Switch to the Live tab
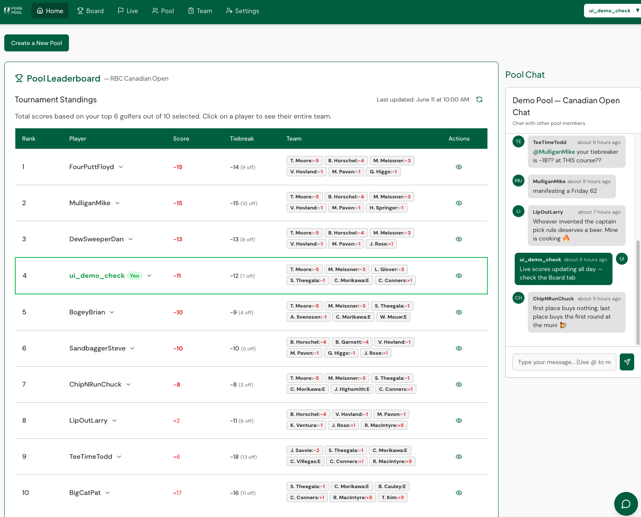The image size is (641, 517). tap(128, 11)
